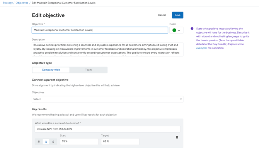Click the 'Objective type' heading
This screenshot has height=150, width=259.
point(42,63)
